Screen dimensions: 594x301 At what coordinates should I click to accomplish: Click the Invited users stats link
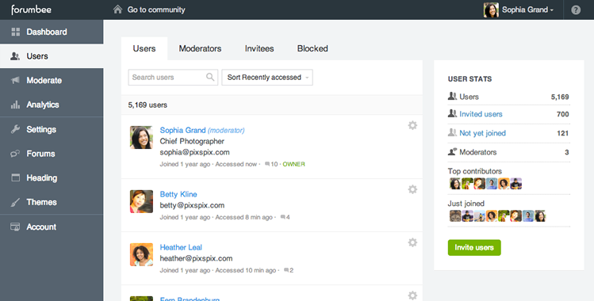click(481, 114)
